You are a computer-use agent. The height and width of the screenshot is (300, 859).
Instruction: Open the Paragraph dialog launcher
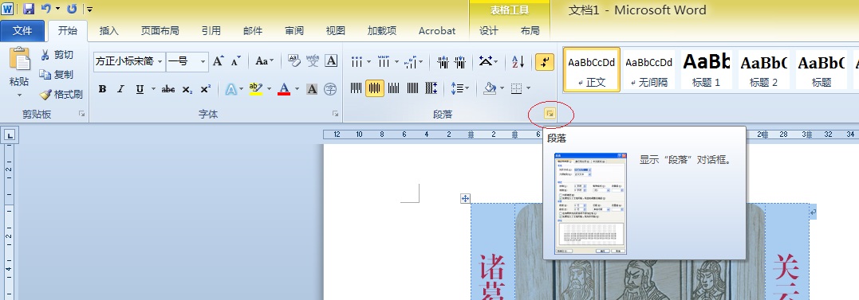pos(550,114)
